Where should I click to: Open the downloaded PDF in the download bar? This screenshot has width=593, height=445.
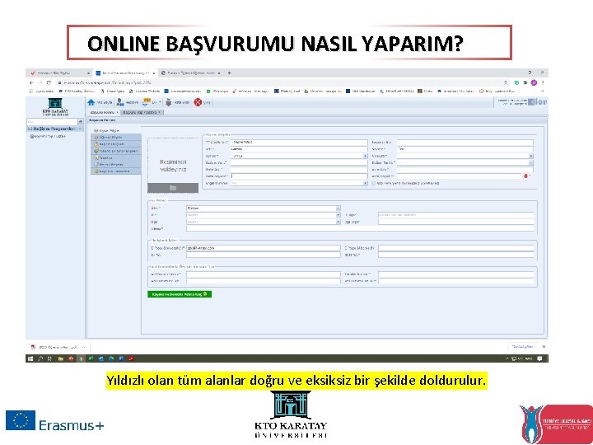click(x=55, y=347)
